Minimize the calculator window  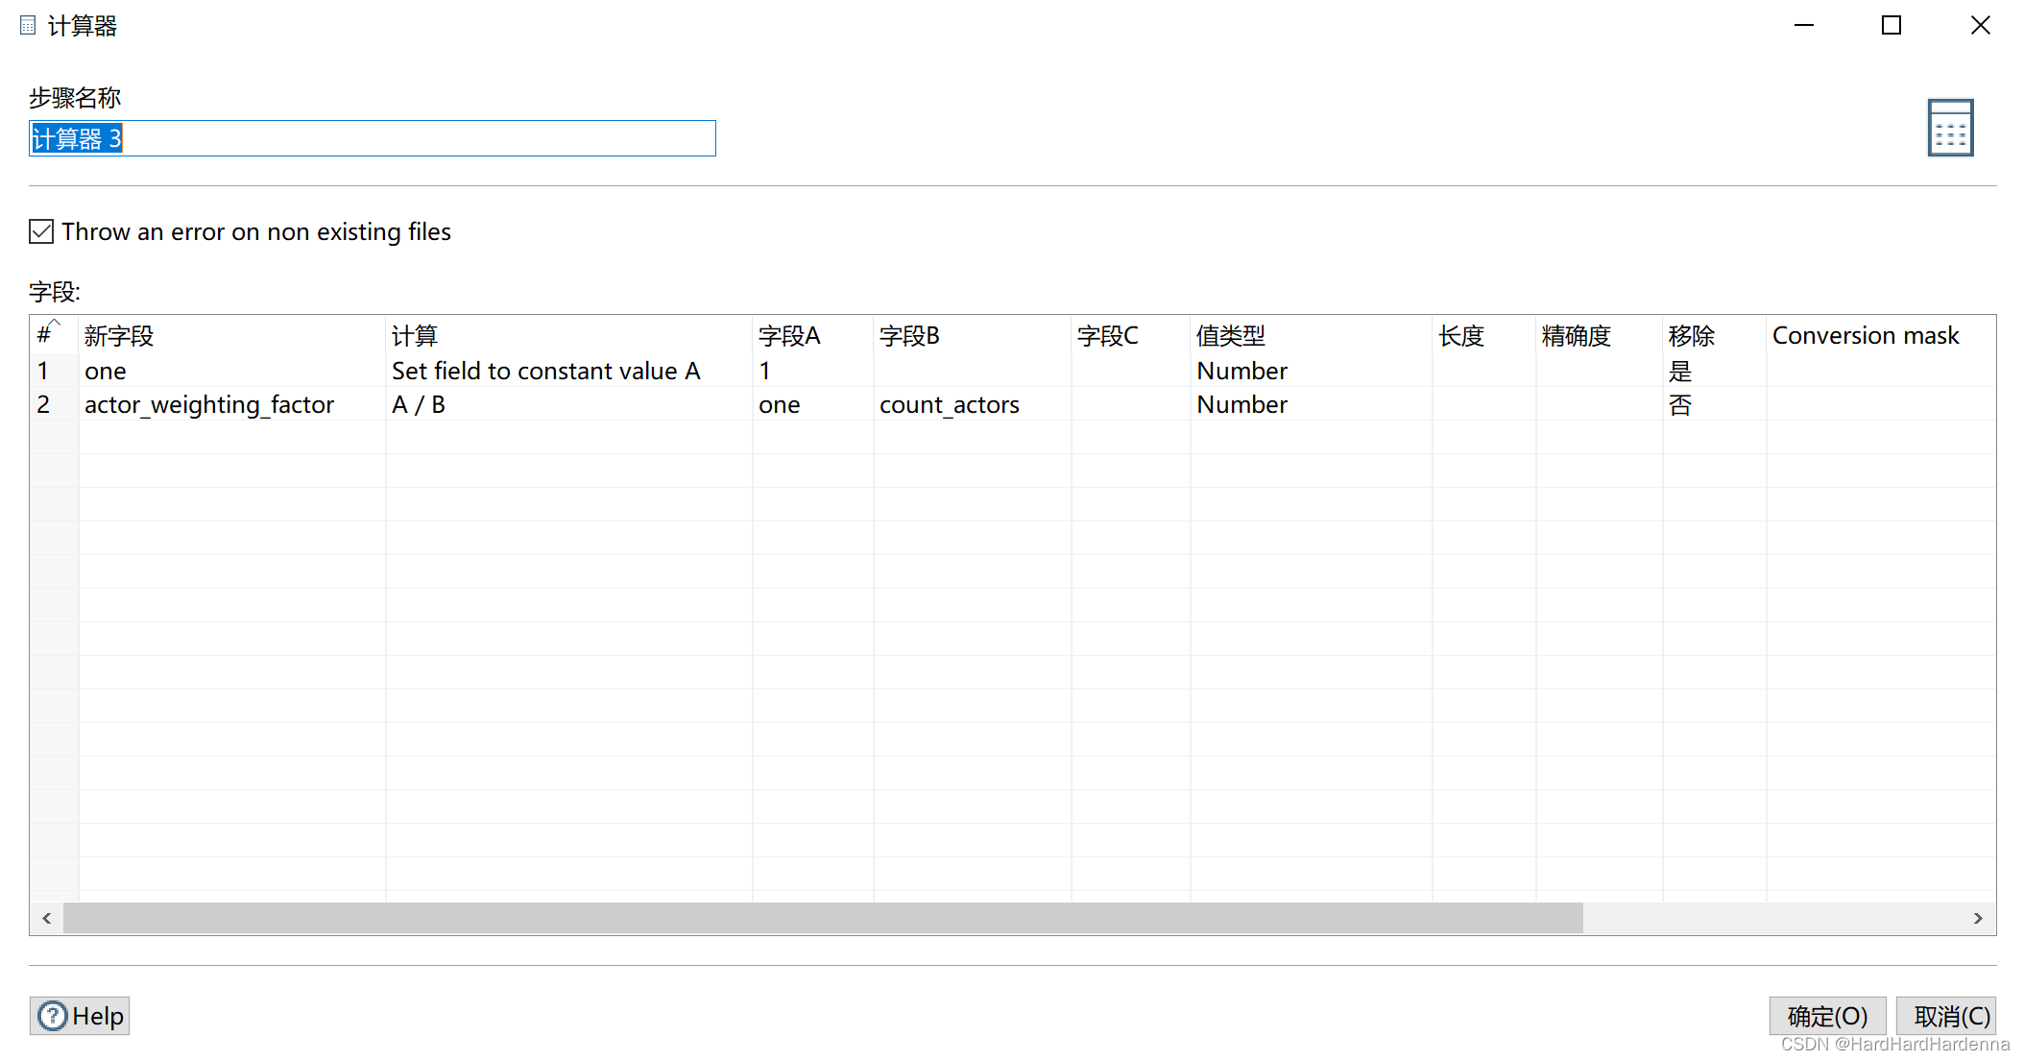click(1804, 26)
